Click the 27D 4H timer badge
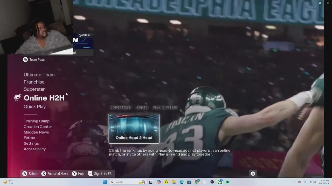This screenshot has width=332, height=186. (x=85, y=35)
